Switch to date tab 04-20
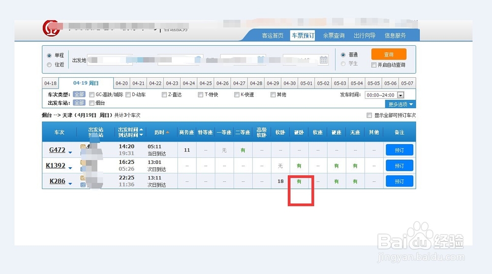 point(122,83)
